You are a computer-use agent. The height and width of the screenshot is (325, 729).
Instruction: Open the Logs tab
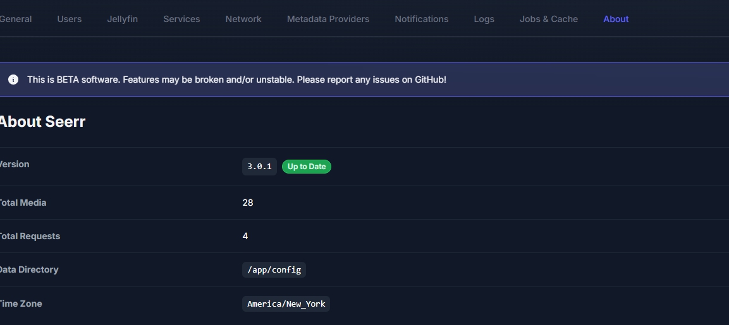[x=484, y=19]
